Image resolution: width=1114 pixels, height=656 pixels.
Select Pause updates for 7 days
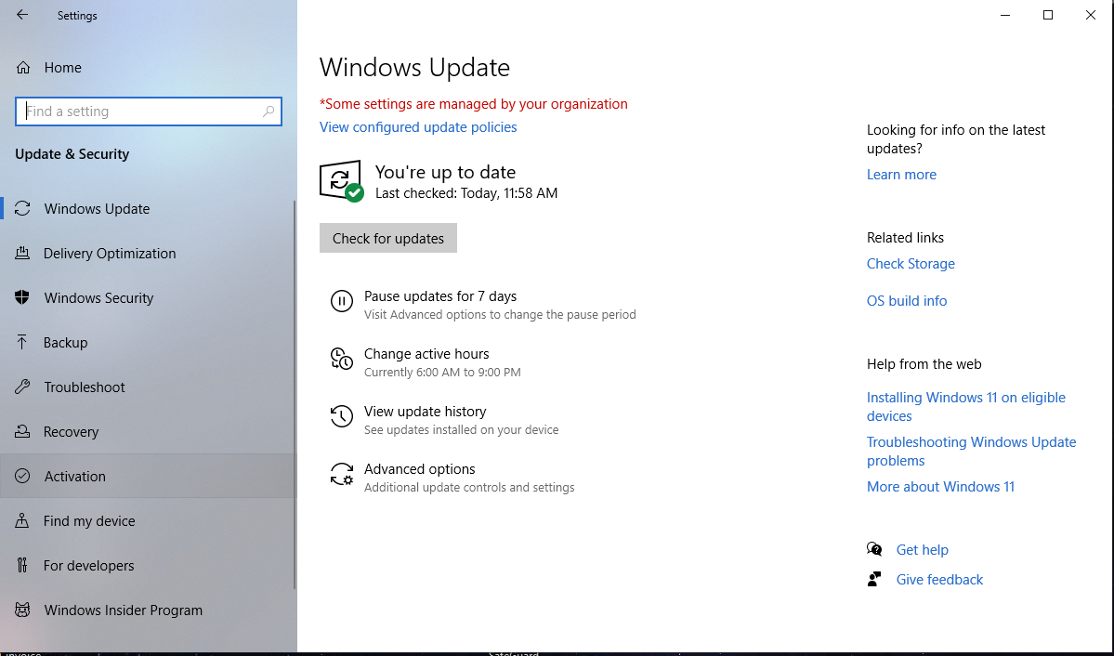click(x=483, y=305)
